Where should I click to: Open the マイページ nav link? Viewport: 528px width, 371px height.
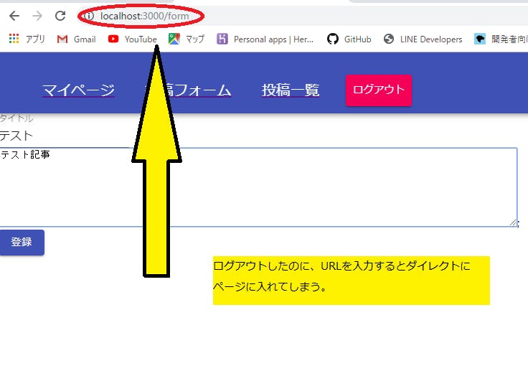[x=78, y=90]
